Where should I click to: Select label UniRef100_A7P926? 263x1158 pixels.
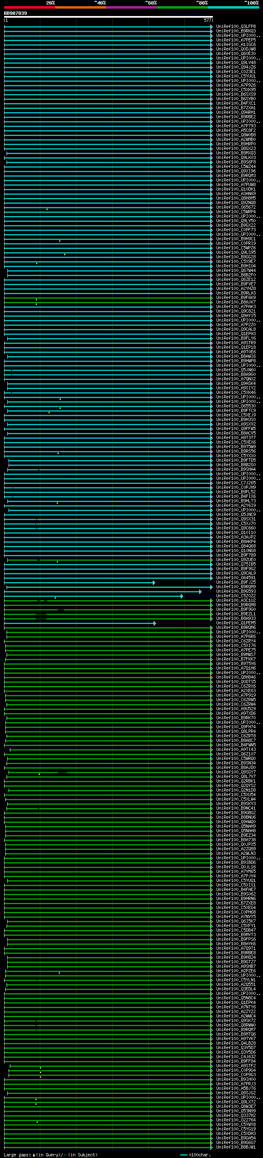point(236,85)
